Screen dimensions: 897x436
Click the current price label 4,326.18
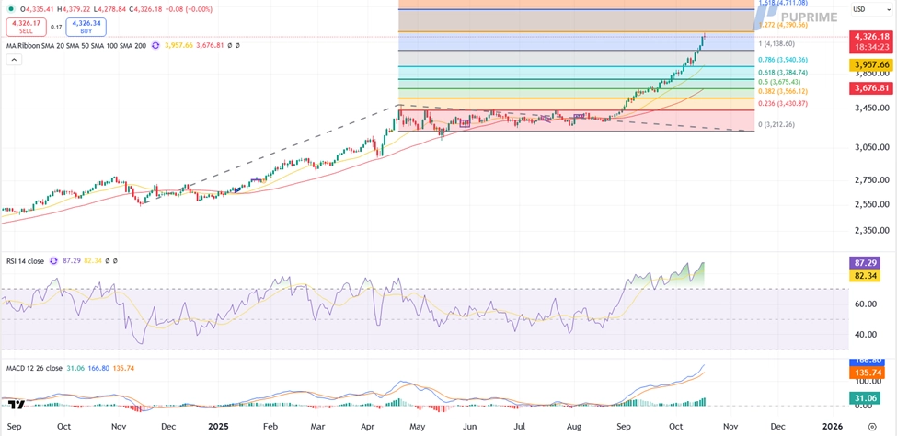click(x=870, y=37)
